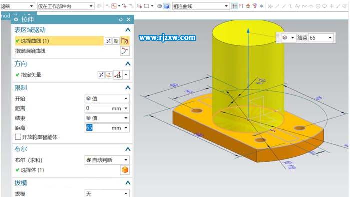The height and width of the screenshot is (197, 350).
Task: Click the vector dialog icon in 方向 section
Action: (109, 75)
